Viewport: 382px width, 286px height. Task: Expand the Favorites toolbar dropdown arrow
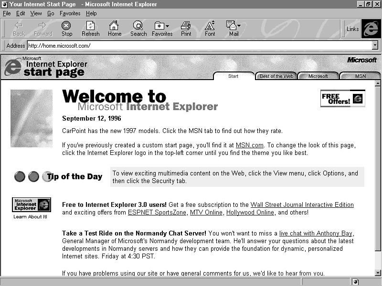click(168, 26)
